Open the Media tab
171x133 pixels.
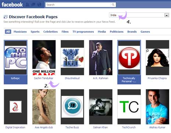102,32
